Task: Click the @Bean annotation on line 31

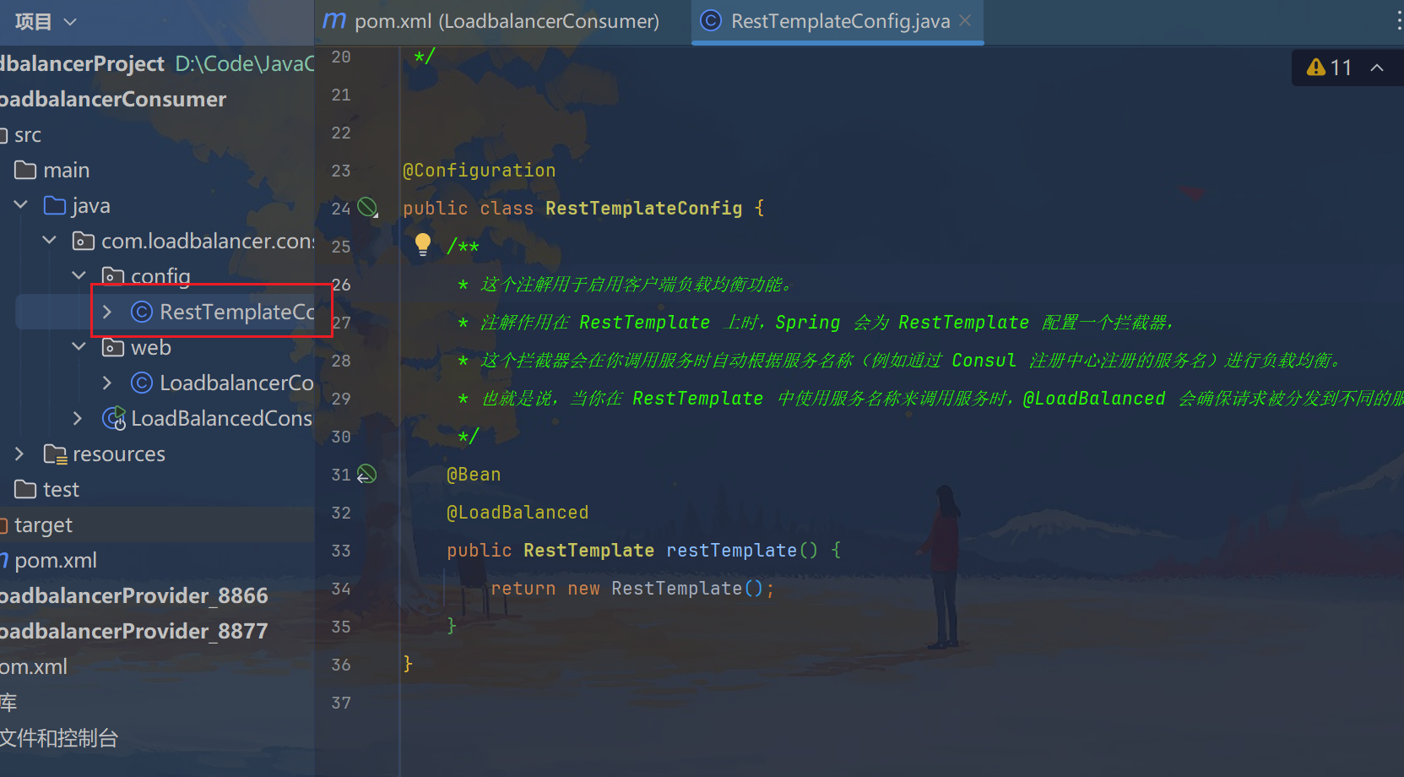Action: coord(474,474)
